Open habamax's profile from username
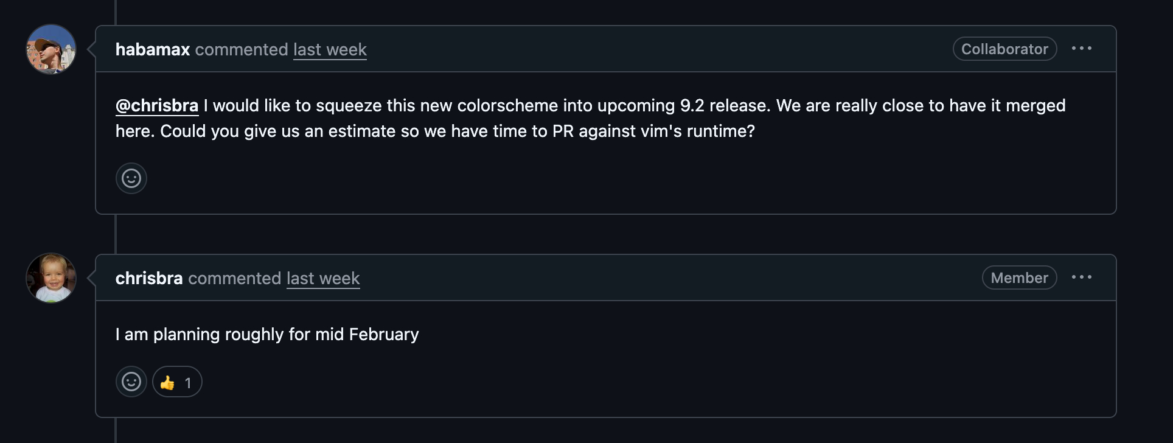Viewport: 1173px width, 443px height. 153,49
